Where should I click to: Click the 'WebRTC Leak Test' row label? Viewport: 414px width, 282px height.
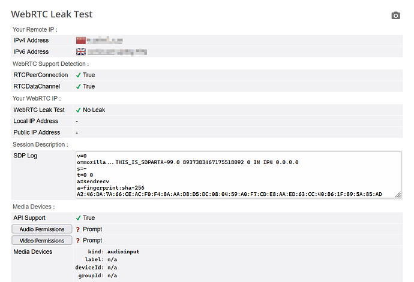coord(39,110)
